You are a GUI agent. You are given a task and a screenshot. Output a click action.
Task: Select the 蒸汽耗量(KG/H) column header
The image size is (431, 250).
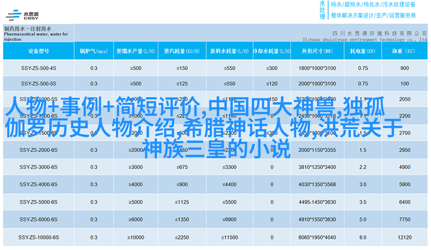[182, 51]
